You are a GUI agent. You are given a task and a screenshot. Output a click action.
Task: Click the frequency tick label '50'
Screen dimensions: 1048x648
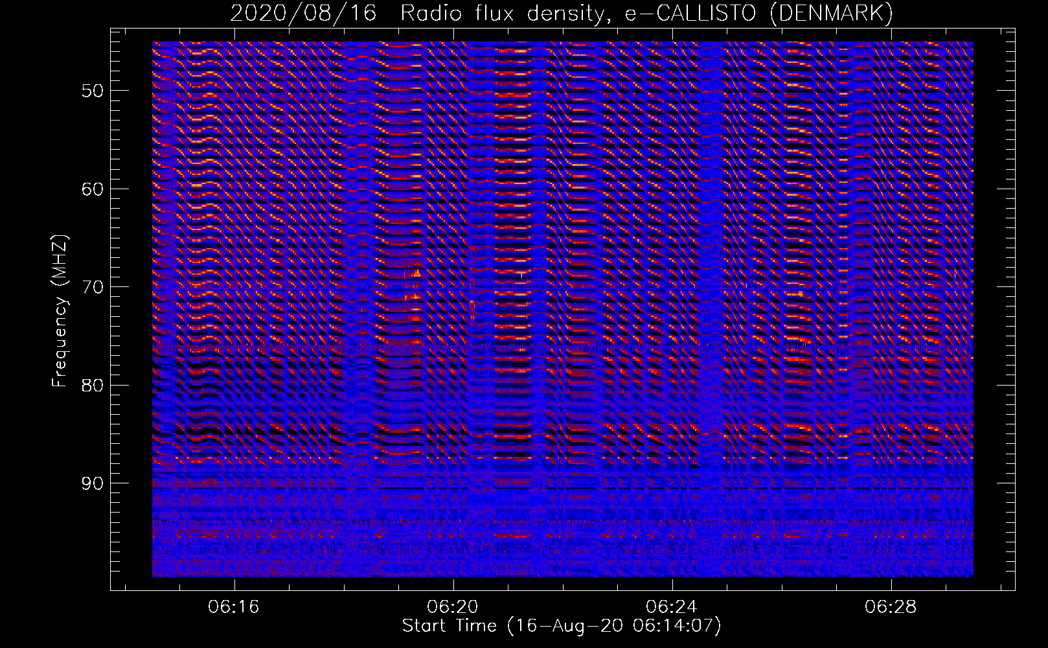click(x=93, y=91)
